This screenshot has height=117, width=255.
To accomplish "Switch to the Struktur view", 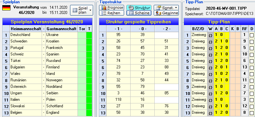I will (x=139, y=7).
